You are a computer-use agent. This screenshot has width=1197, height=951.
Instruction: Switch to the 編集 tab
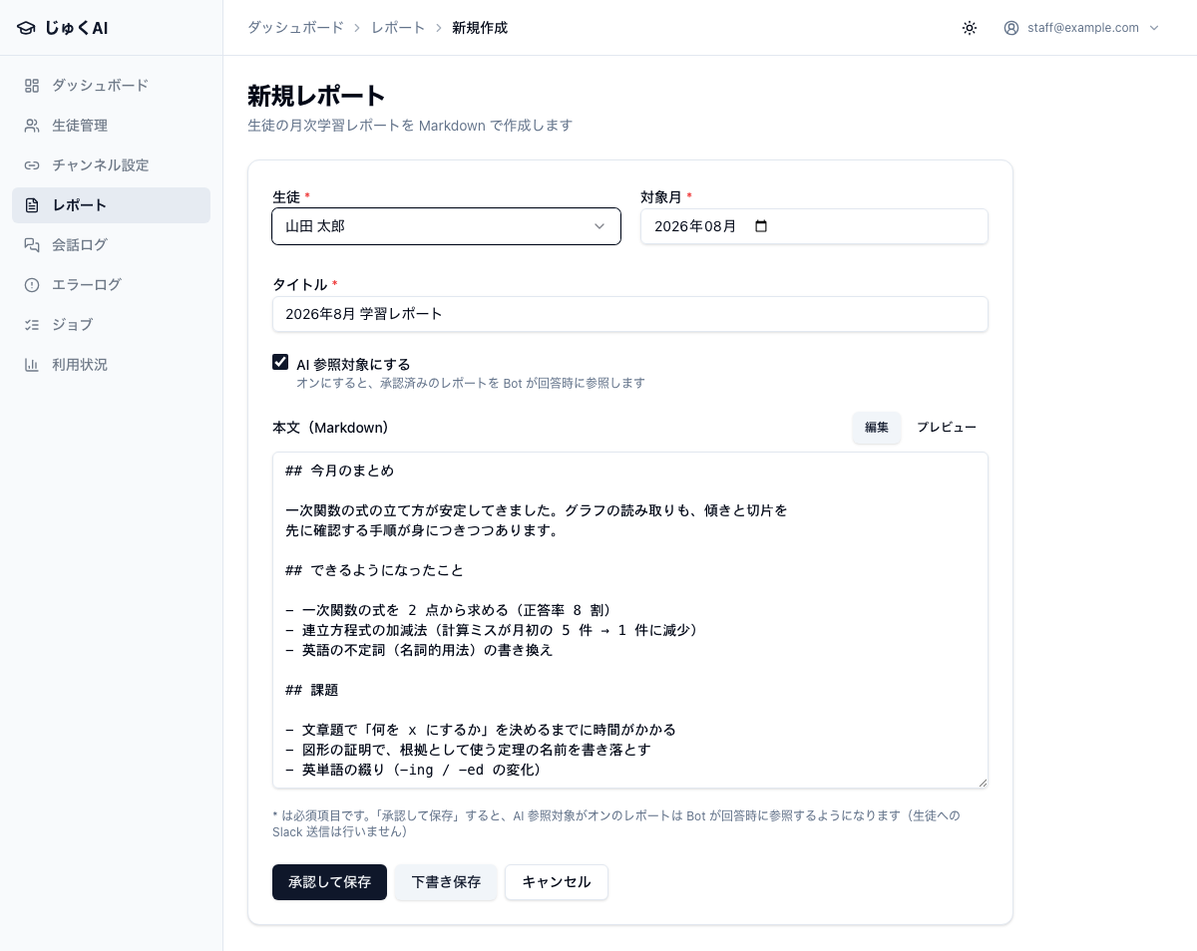click(877, 428)
